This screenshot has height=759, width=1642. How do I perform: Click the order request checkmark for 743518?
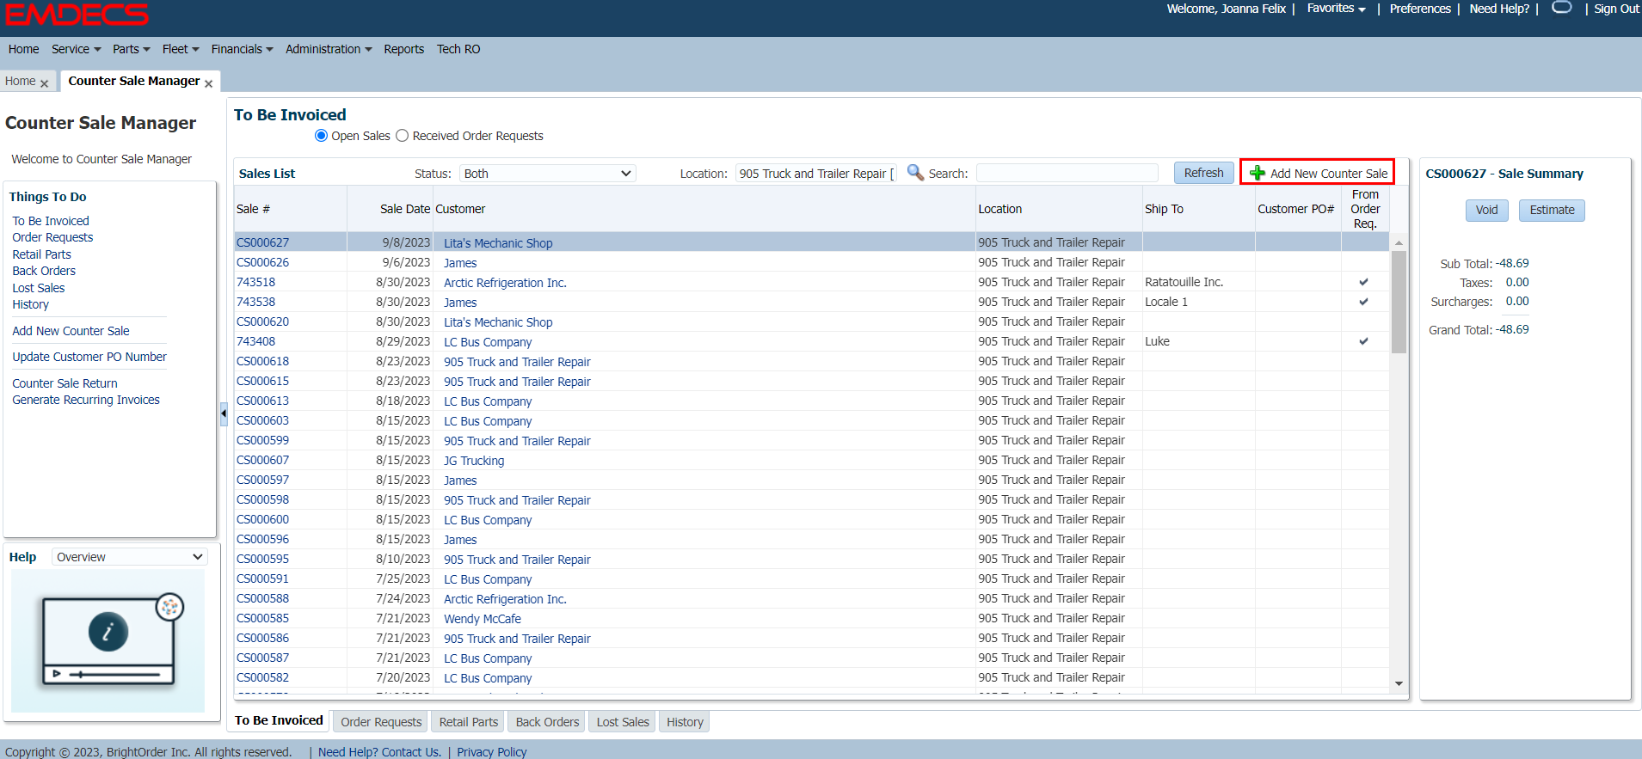(1363, 282)
